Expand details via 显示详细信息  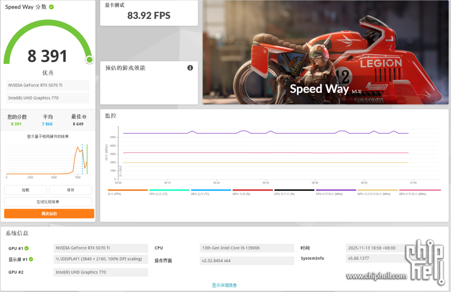pos(224,285)
